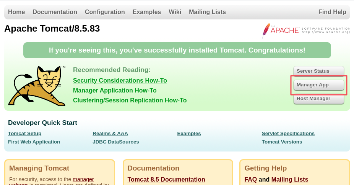Open the Security Considerations How-To link
This screenshot has height=185, width=354.
120,80
